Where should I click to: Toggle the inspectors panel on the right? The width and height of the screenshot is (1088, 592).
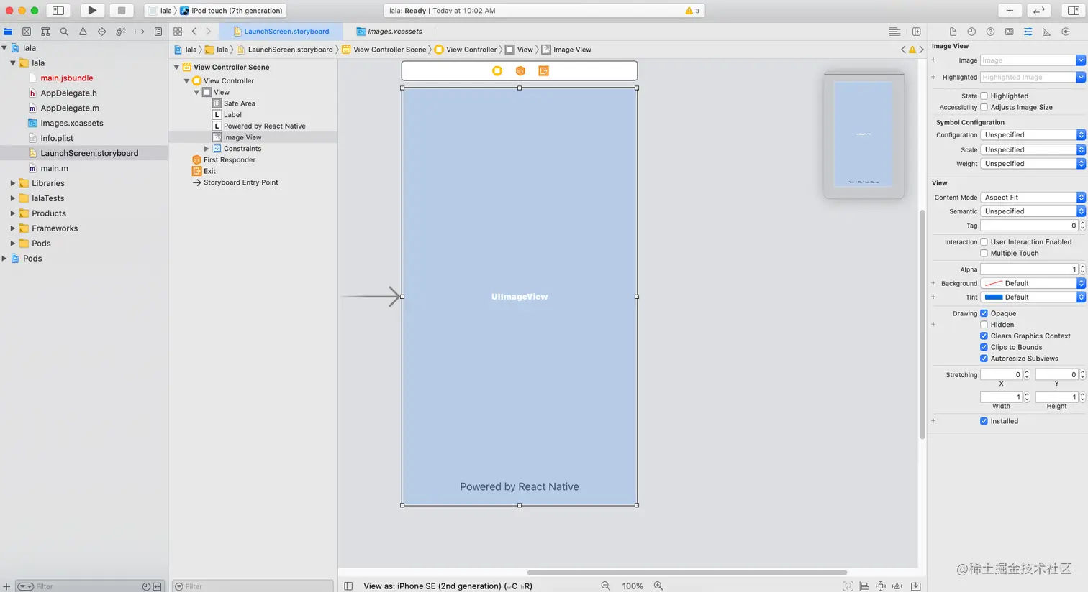tap(1073, 11)
